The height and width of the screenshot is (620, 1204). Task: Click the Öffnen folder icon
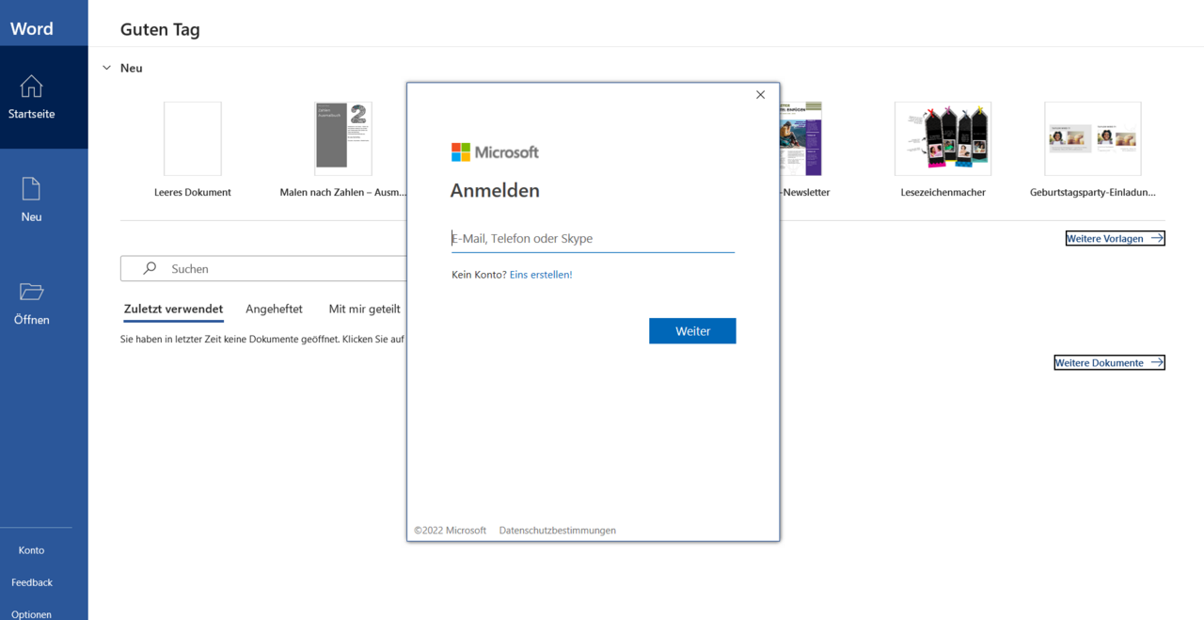coord(31,292)
